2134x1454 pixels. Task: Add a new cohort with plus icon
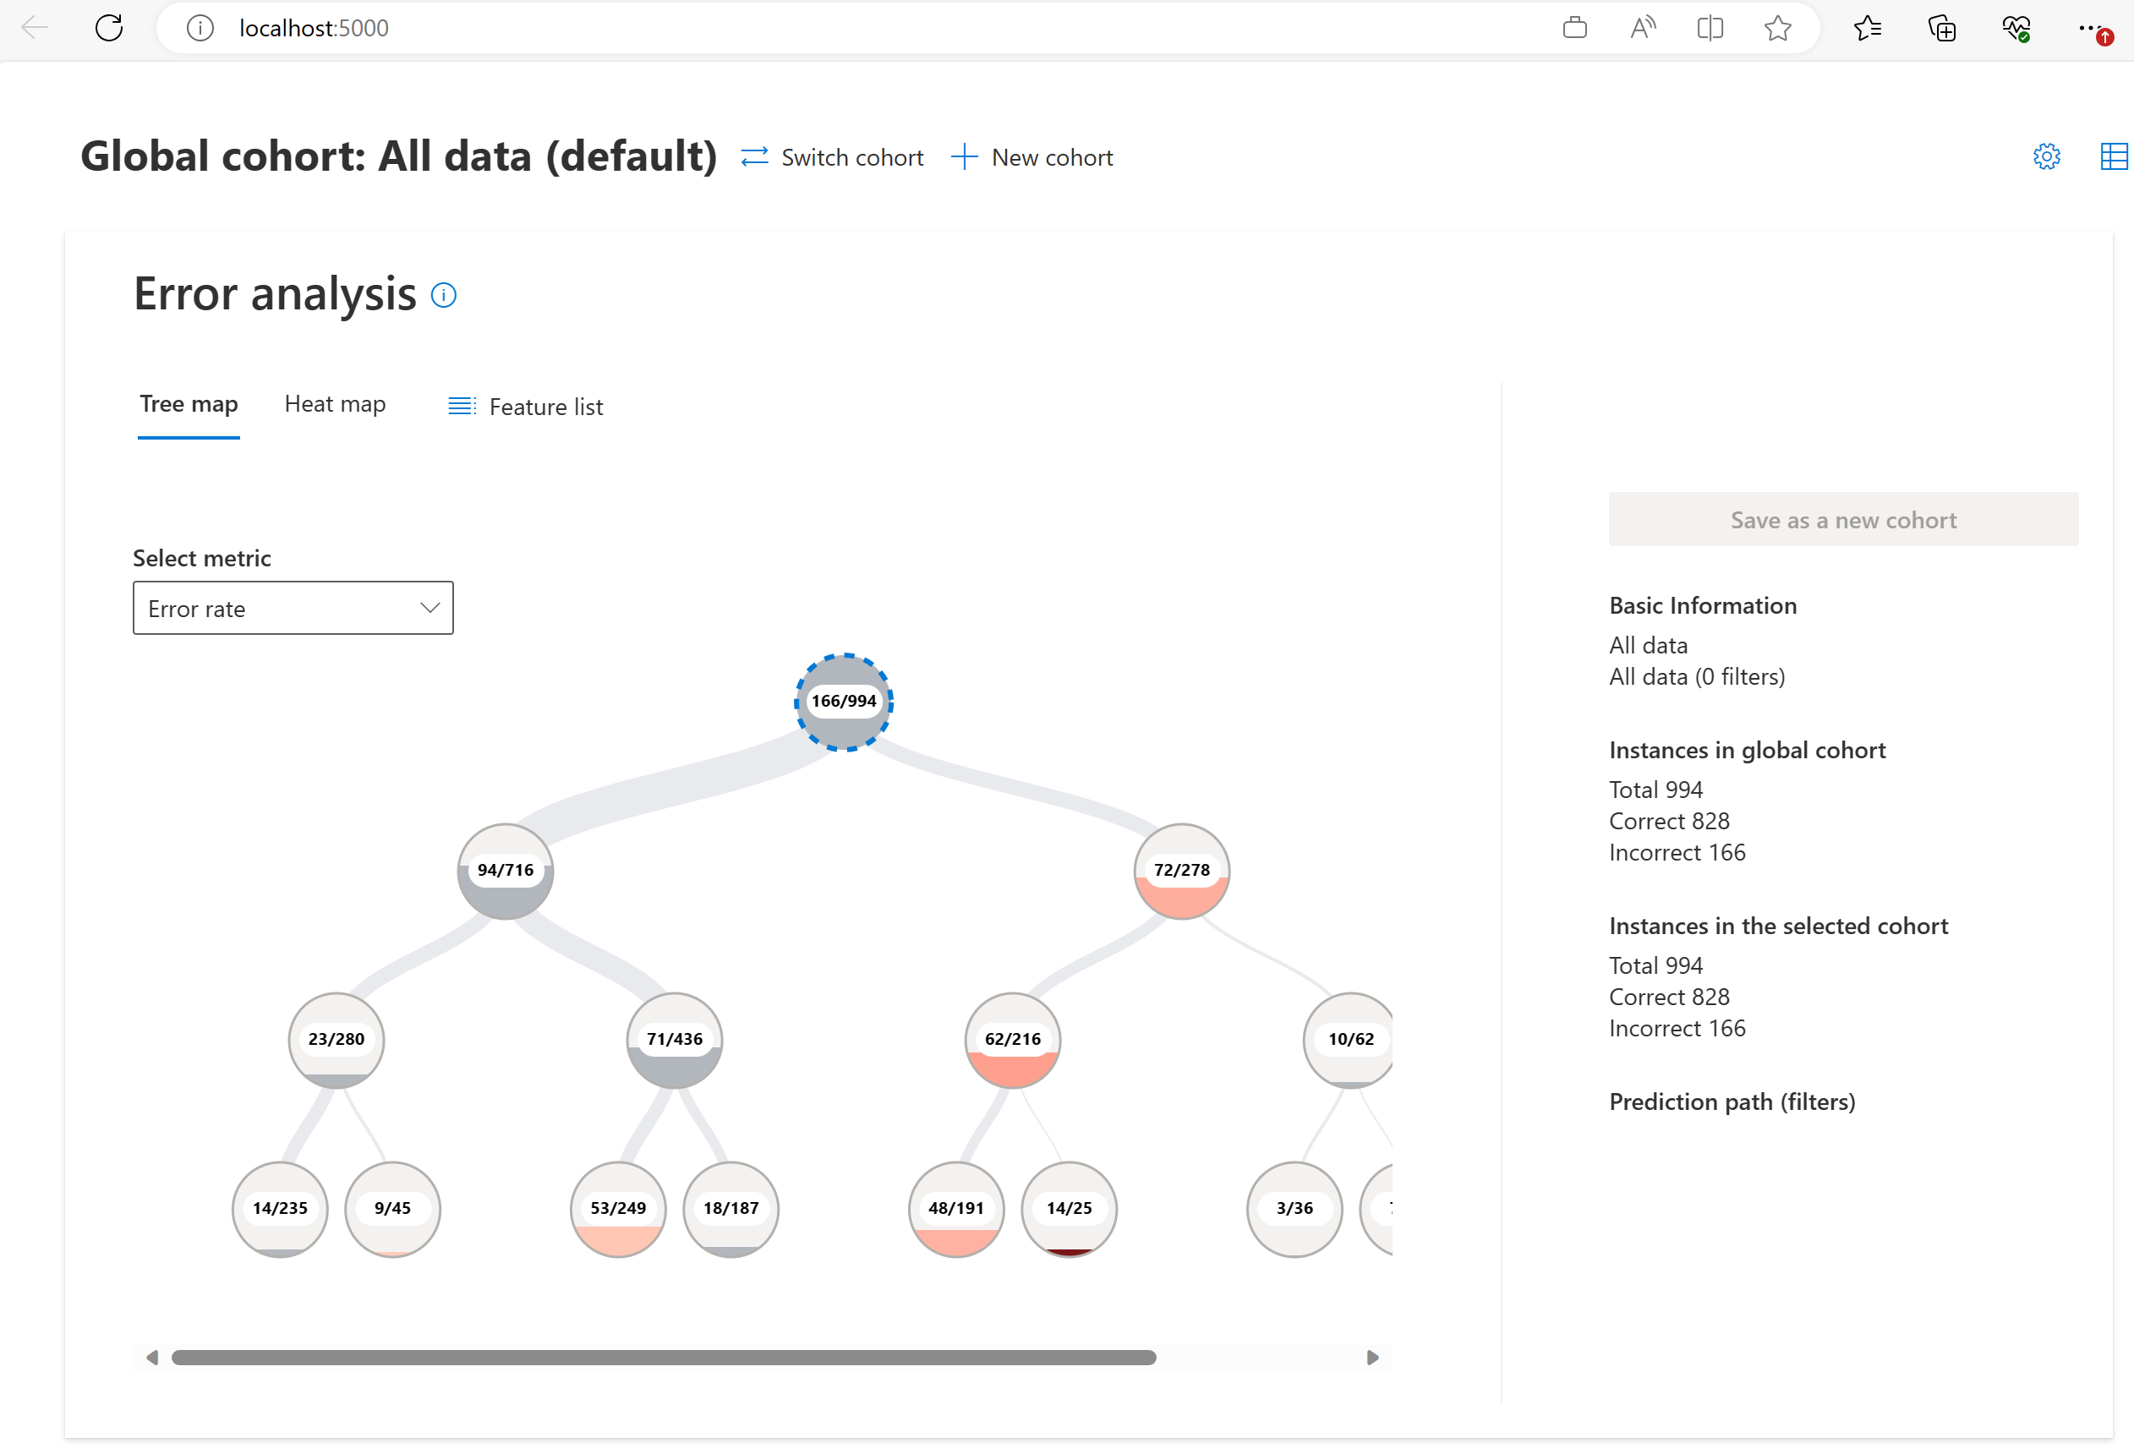[x=1033, y=156]
